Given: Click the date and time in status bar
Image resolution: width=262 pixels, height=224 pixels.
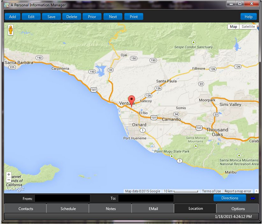Looking at the screenshot, I should click(x=233, y=217).
